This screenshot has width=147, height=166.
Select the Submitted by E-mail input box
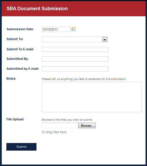(x=75, y=69)
